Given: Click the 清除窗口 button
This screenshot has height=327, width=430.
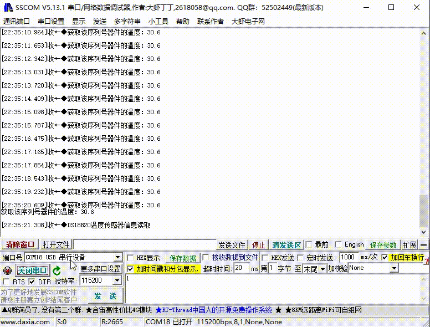Looking at the screenshot, I should (x=20, y=244).
